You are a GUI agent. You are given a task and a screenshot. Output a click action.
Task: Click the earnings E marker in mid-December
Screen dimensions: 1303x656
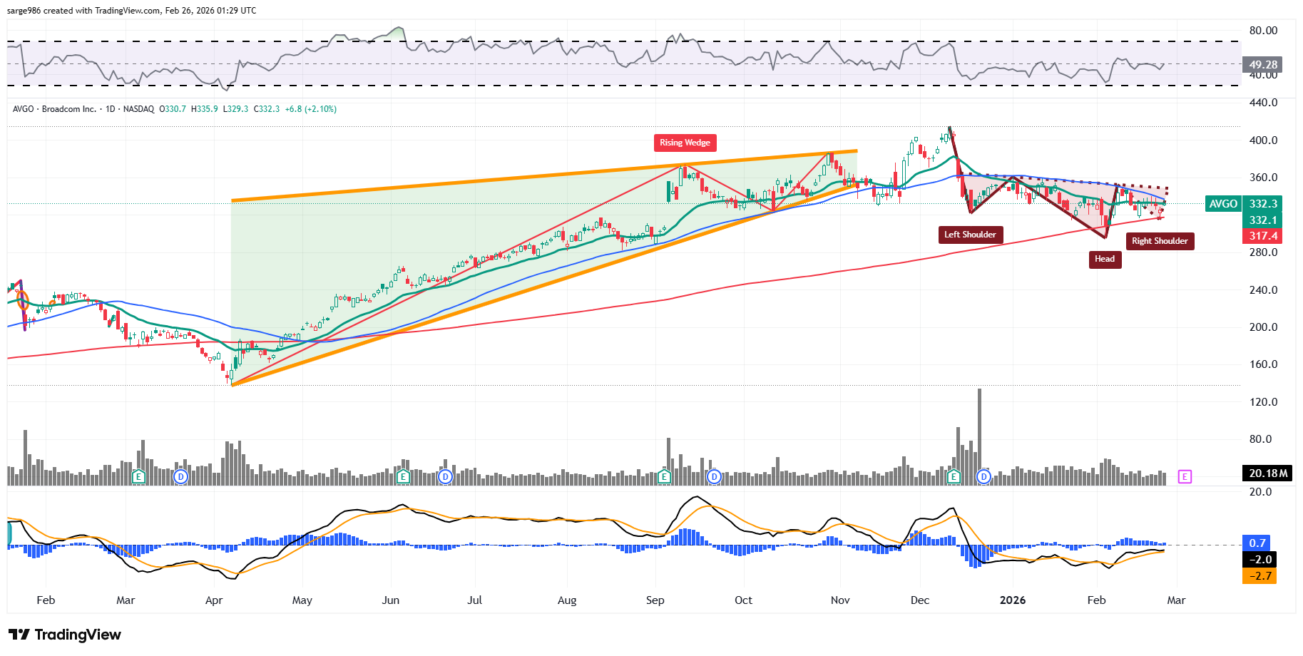coord(954,476)
